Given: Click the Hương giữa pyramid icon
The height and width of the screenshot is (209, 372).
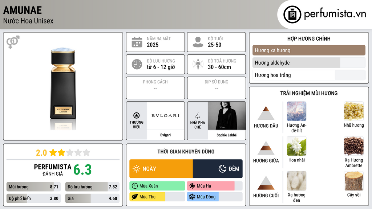Looking at the screenshot, I should tap(266, 148).
